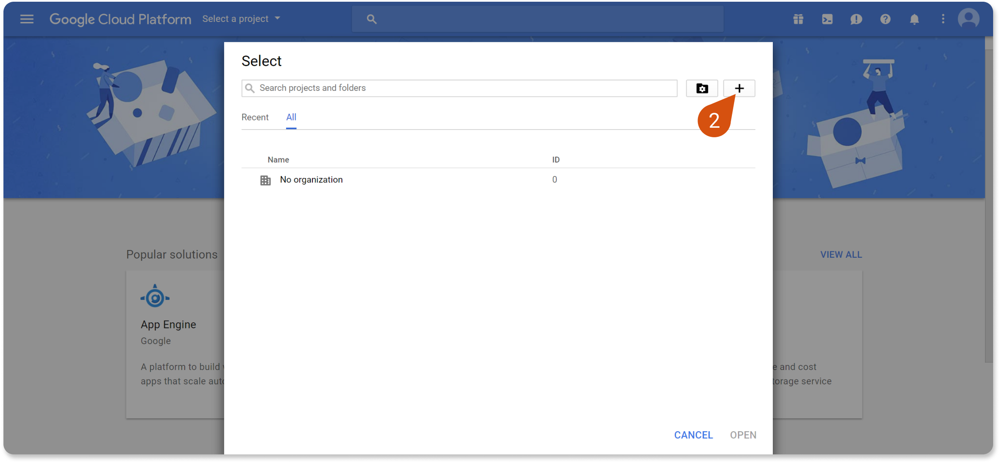This screenshot has width=1000, height=463.
Task: Expand the Select a project dropdown
Action: 241,19
